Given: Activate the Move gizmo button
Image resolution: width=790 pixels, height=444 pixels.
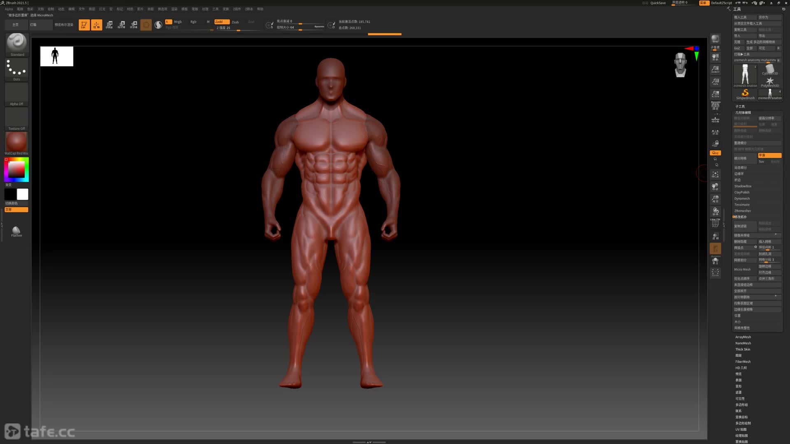Looking at the screenshot, I should tap(109, 25).
